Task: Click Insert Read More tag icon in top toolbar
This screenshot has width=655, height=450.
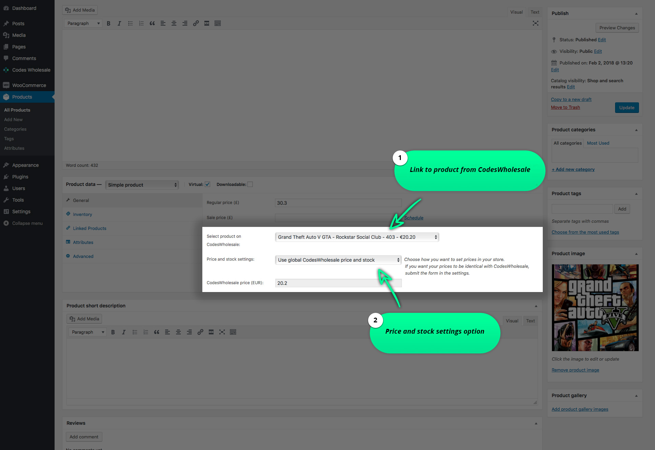Action: [207, 24]
